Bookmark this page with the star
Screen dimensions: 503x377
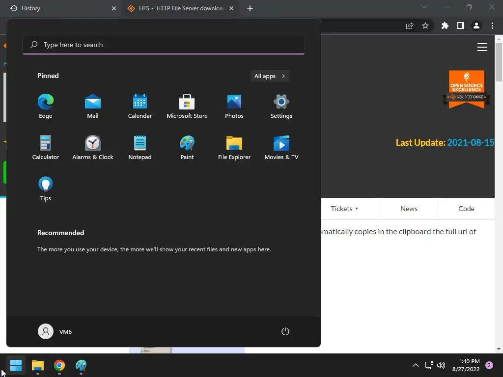pyautogui.click(x=425, y=26)
